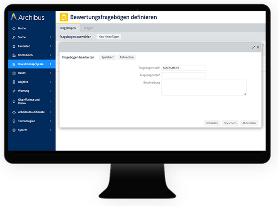Click the Fragebogen bearbeiten heading
This screenshot has width=278, height=206.
point(78,57)
